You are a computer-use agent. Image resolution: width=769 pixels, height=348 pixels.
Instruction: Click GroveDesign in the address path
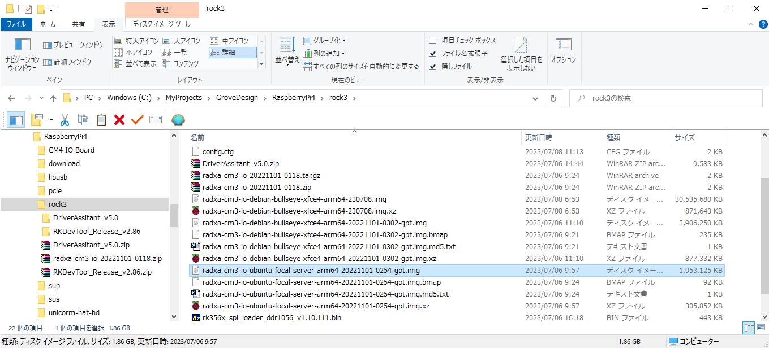coord(237,98)
